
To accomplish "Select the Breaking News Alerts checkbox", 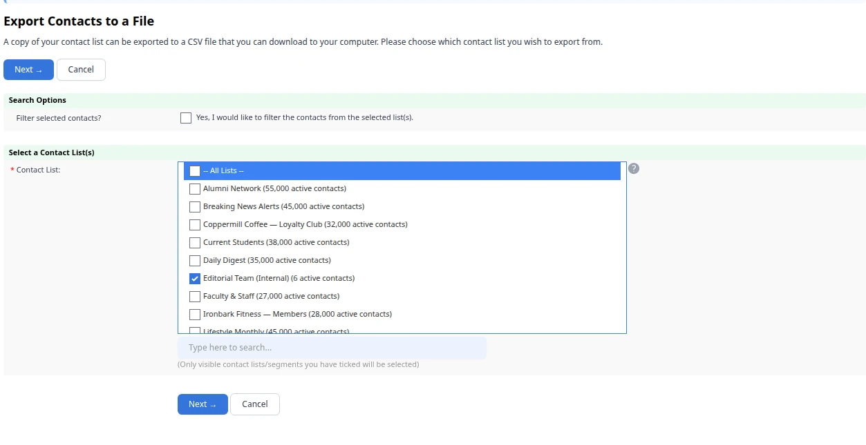I will pyautogui.click(x=195, y=207).
